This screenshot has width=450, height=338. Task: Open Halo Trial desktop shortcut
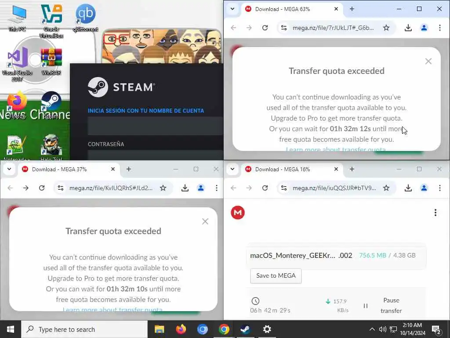(x=51, y=147)
